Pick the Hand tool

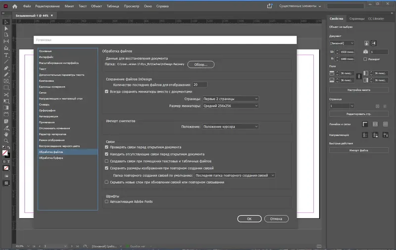click(x=6, y=134)
